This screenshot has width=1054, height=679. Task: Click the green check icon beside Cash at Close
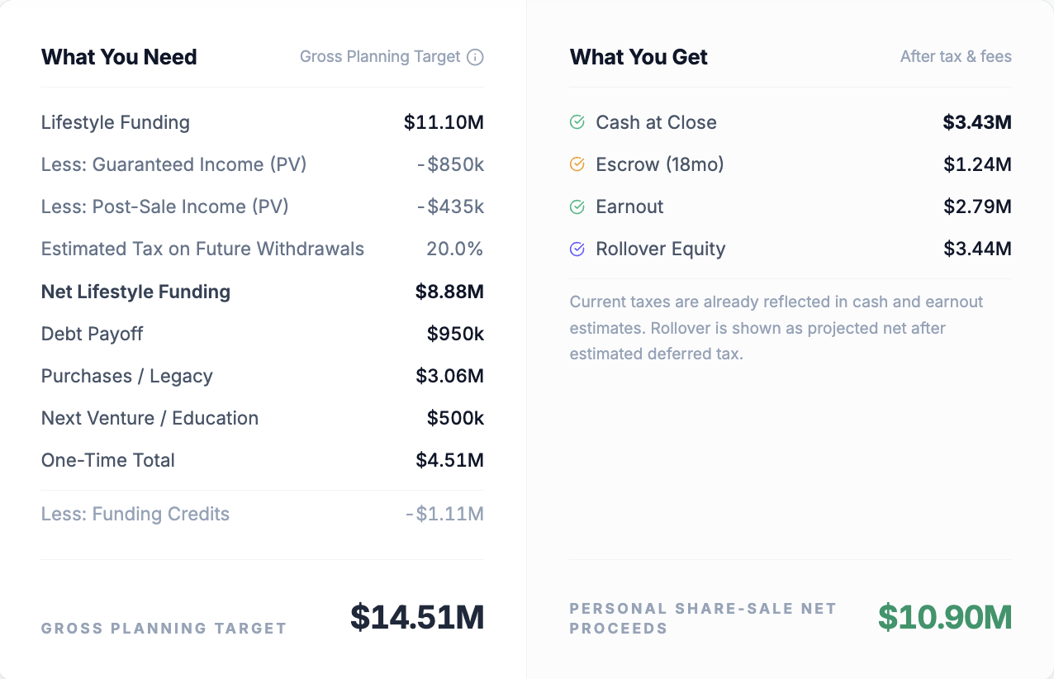coord(577,121)
